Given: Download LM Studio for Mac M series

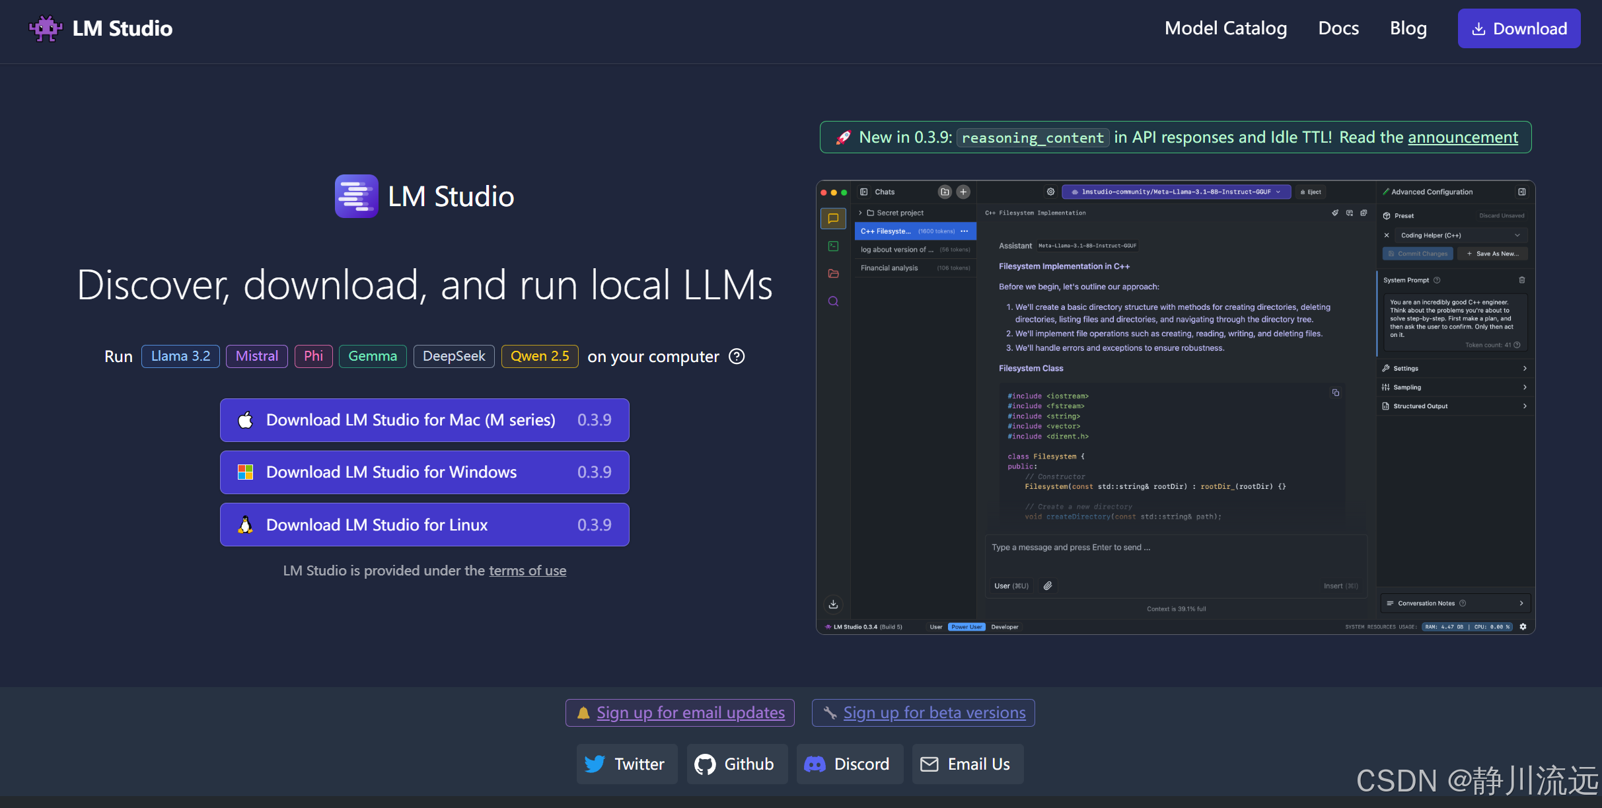Looking at the screenshot, I should (x=424, y=420).
